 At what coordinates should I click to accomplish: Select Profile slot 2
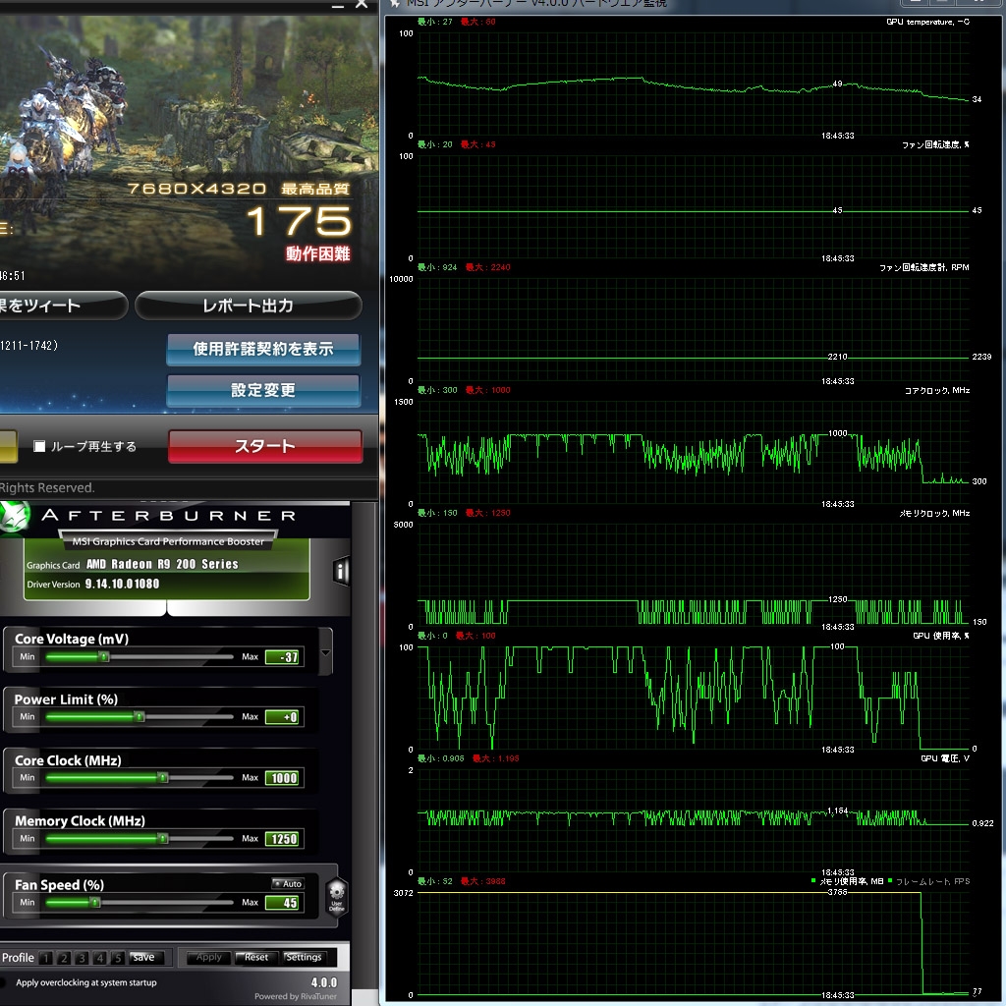tap(64, 958)
